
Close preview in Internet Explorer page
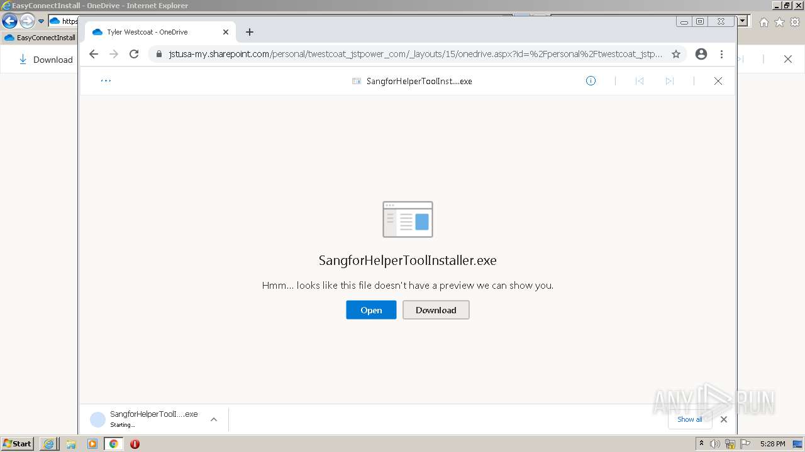click(x=788, y=59)
